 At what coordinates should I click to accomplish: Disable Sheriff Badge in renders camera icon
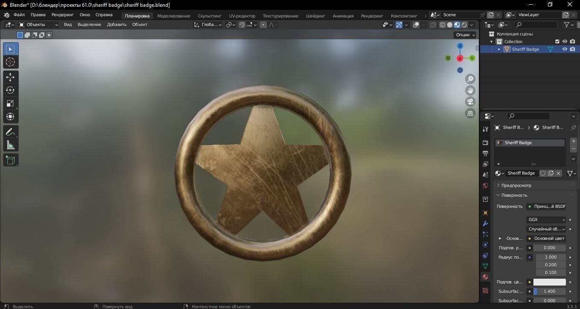pos(572,49)
